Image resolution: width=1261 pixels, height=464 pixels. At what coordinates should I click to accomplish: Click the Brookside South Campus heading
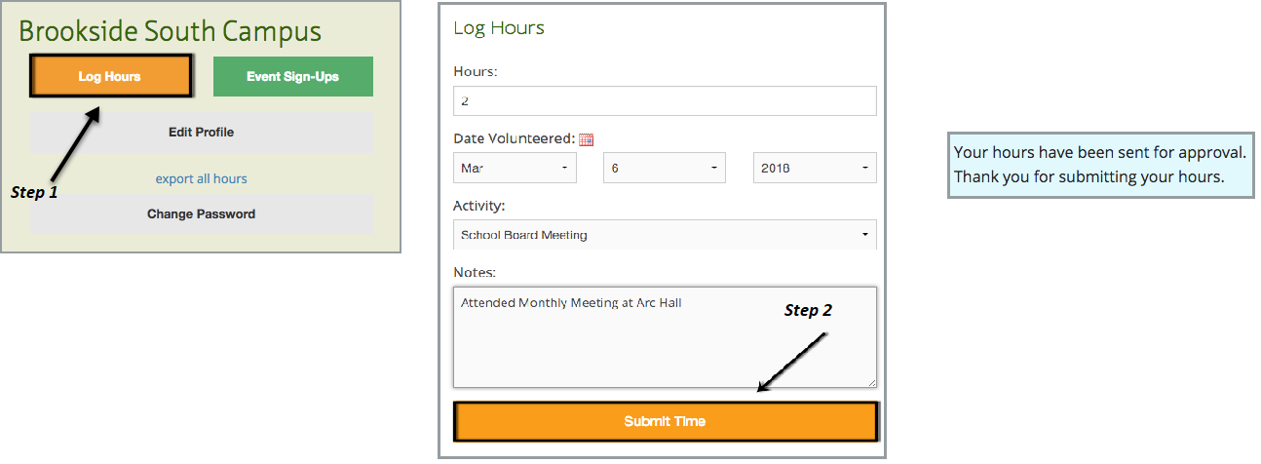171,31
